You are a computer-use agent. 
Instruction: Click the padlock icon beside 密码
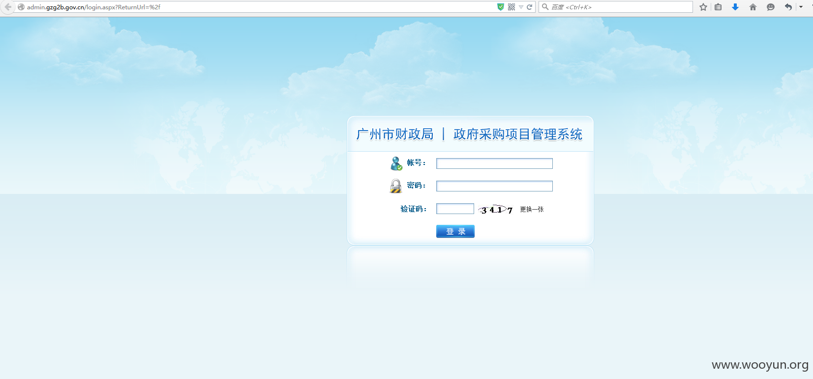[396, 186]
